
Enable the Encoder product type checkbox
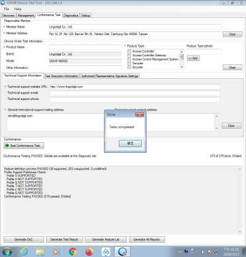pos(129,67)
